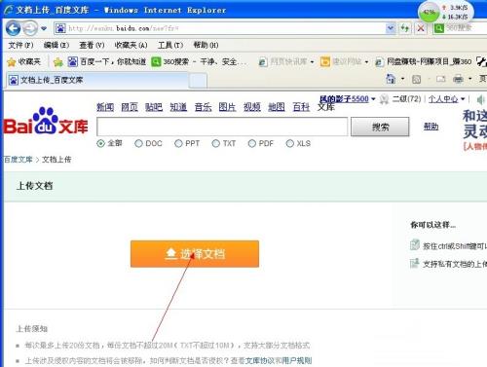Open the 网盘赚钱 favorites bar link

click(424, 61)
